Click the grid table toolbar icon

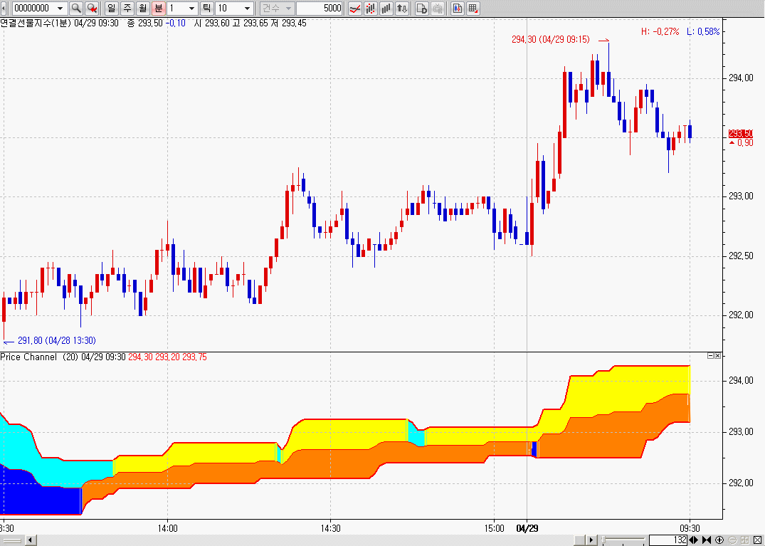pos(473,9)
